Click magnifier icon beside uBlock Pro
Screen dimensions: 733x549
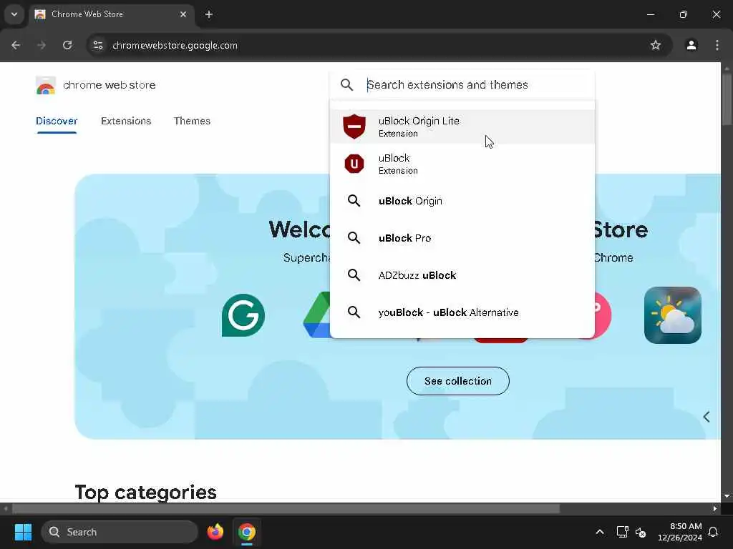[x=354, y=238]
